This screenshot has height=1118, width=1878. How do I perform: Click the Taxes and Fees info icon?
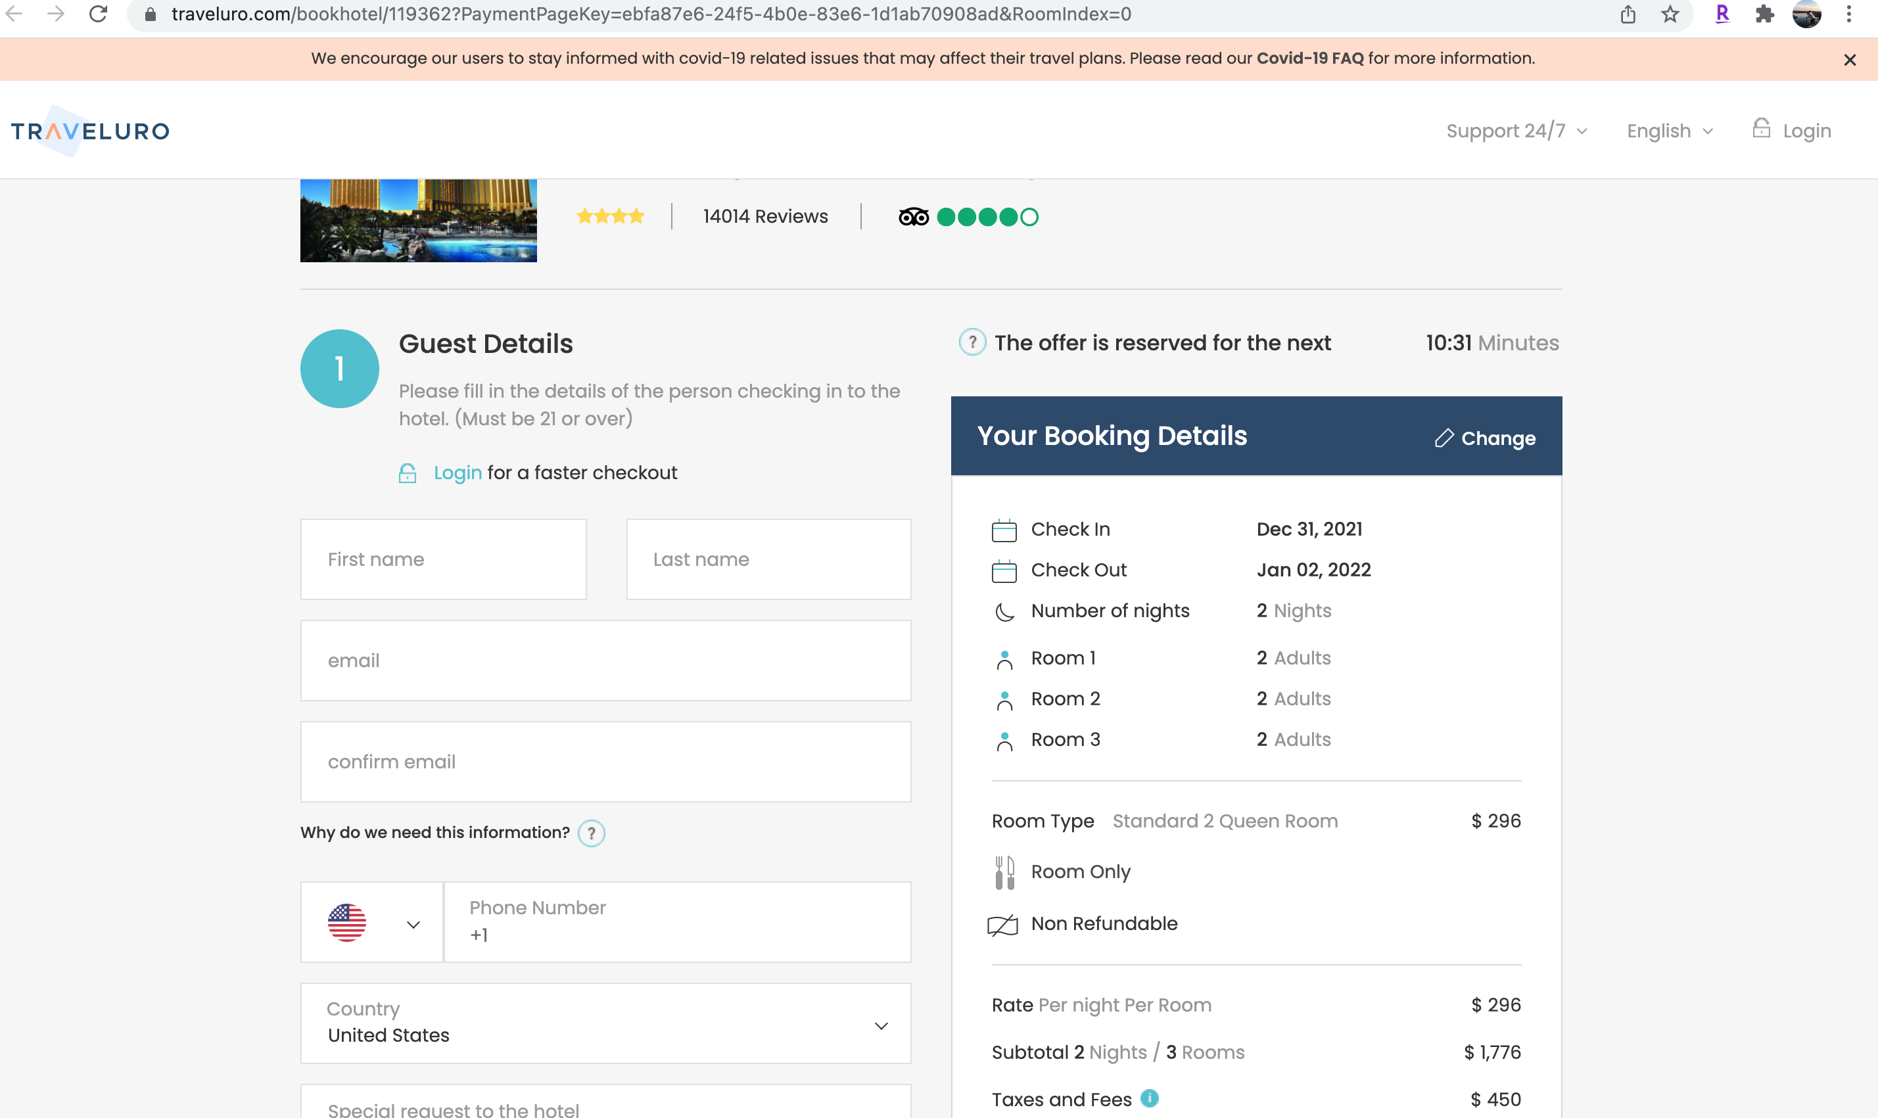click(1149, 1098)
